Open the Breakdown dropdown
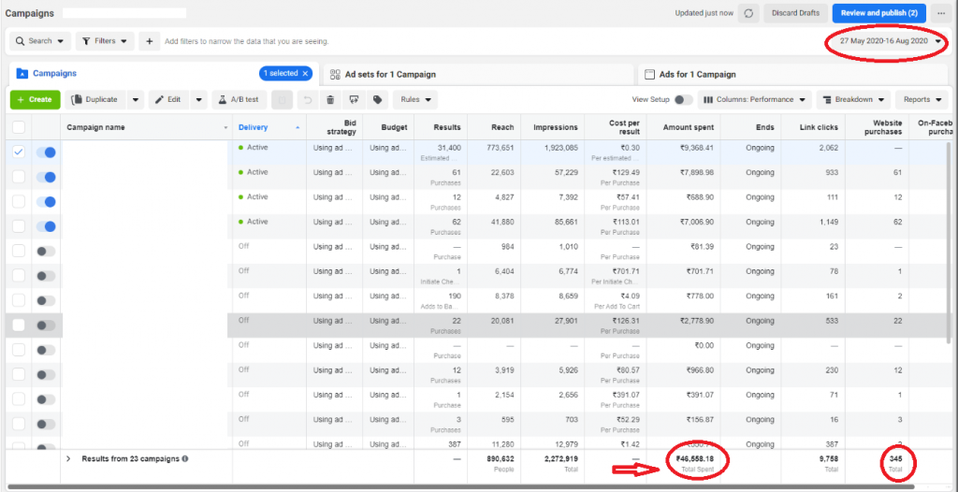958x492 pixels. [x=853, y=100]
